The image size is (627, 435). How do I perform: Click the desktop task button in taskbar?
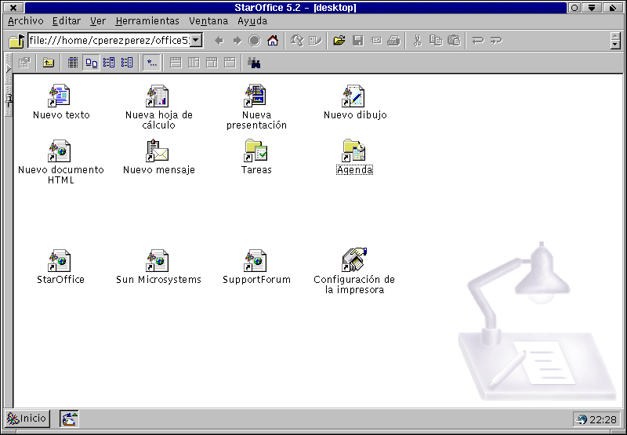tap(70, 419)
